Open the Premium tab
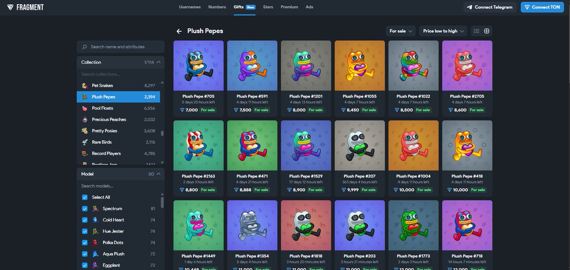This screenshot has width=570, height=270. click(289, 7)
